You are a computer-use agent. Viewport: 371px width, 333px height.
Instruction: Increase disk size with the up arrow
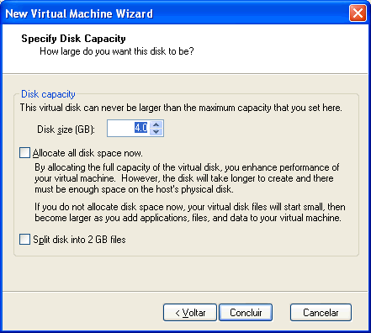pos(156,124)
